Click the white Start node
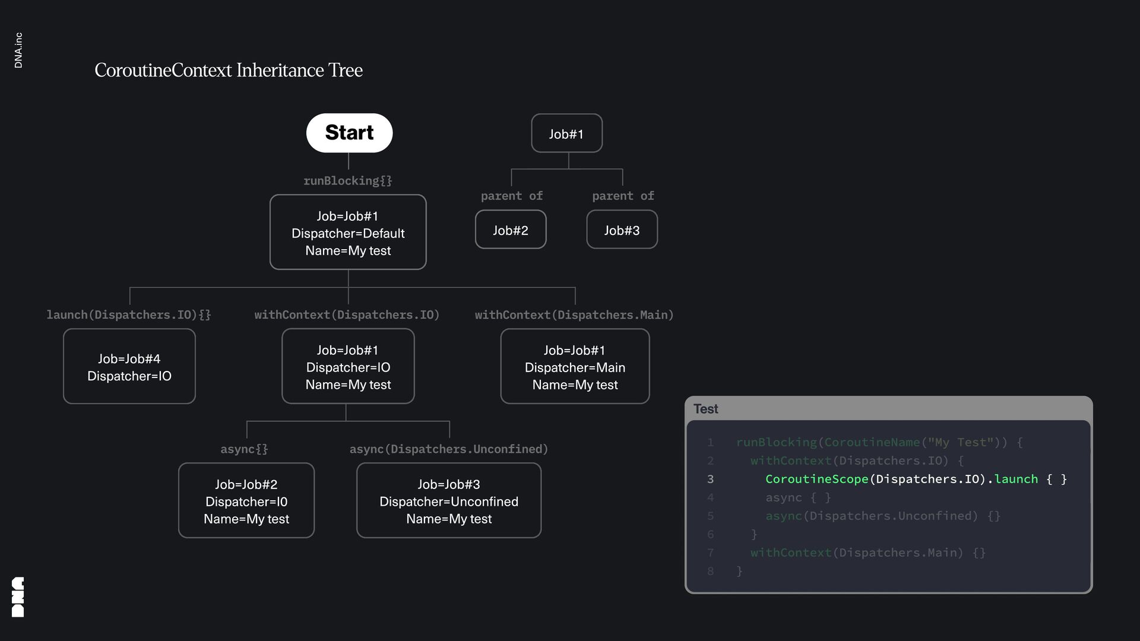1140x641 pixels. (x=349, y=133)
